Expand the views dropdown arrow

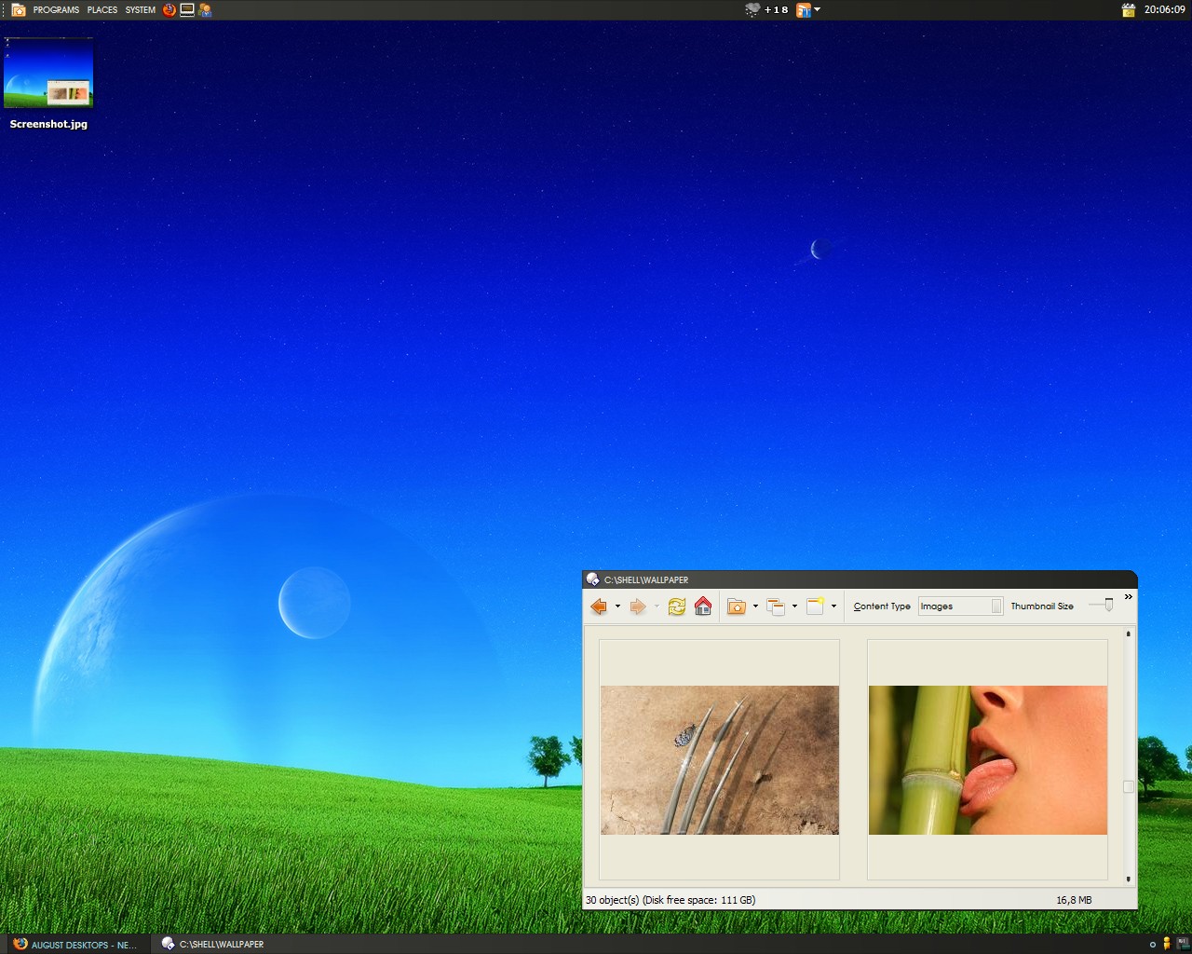pyautogui.click(x=794, y=606)
